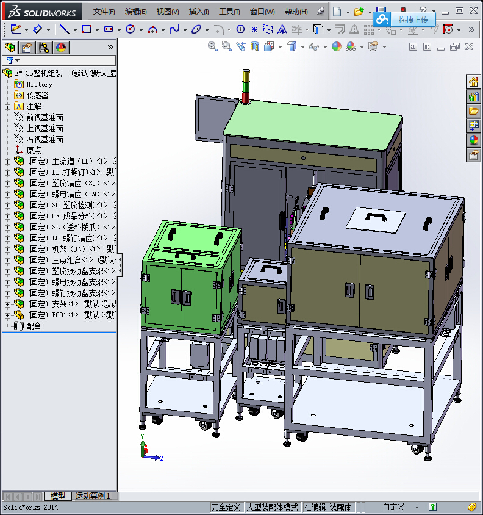Activate the Centerpoint Arc tool
The image size is (483, 515).
(x=152, y=30)
